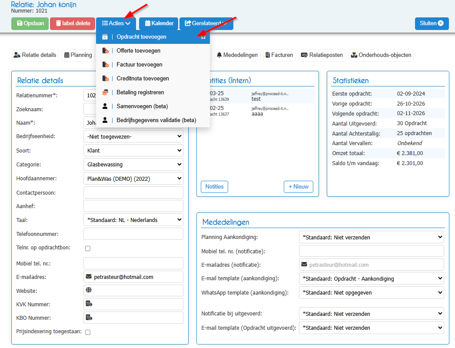Collapse the Acties dropdown button
This screenshot has height=348, width=455.
pos(116,23)
